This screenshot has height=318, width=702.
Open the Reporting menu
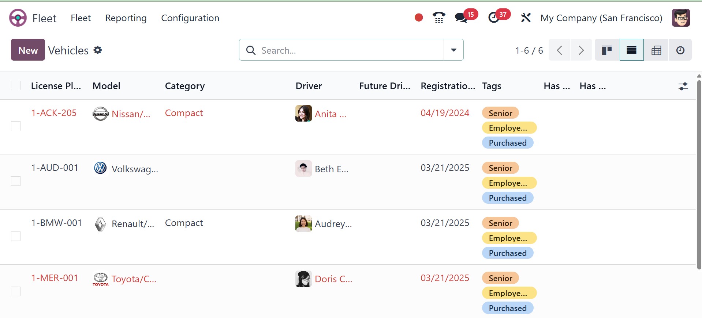tap(126, 18)
